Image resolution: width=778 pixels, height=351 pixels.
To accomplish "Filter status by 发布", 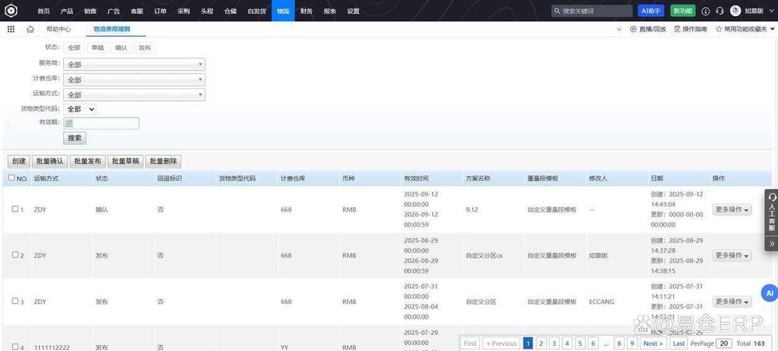I will (x=144, y=48).
